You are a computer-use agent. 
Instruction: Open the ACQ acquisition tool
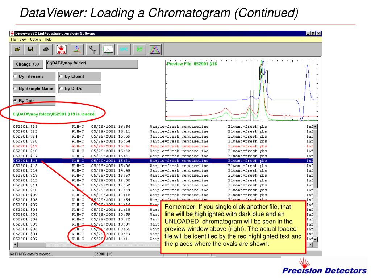[x=62, y=49]
